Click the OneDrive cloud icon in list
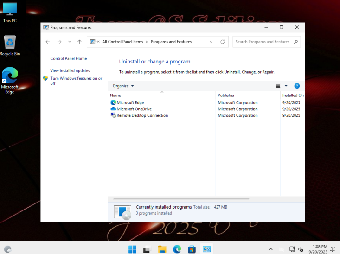340x254 pixels. (x=113, y=109)
